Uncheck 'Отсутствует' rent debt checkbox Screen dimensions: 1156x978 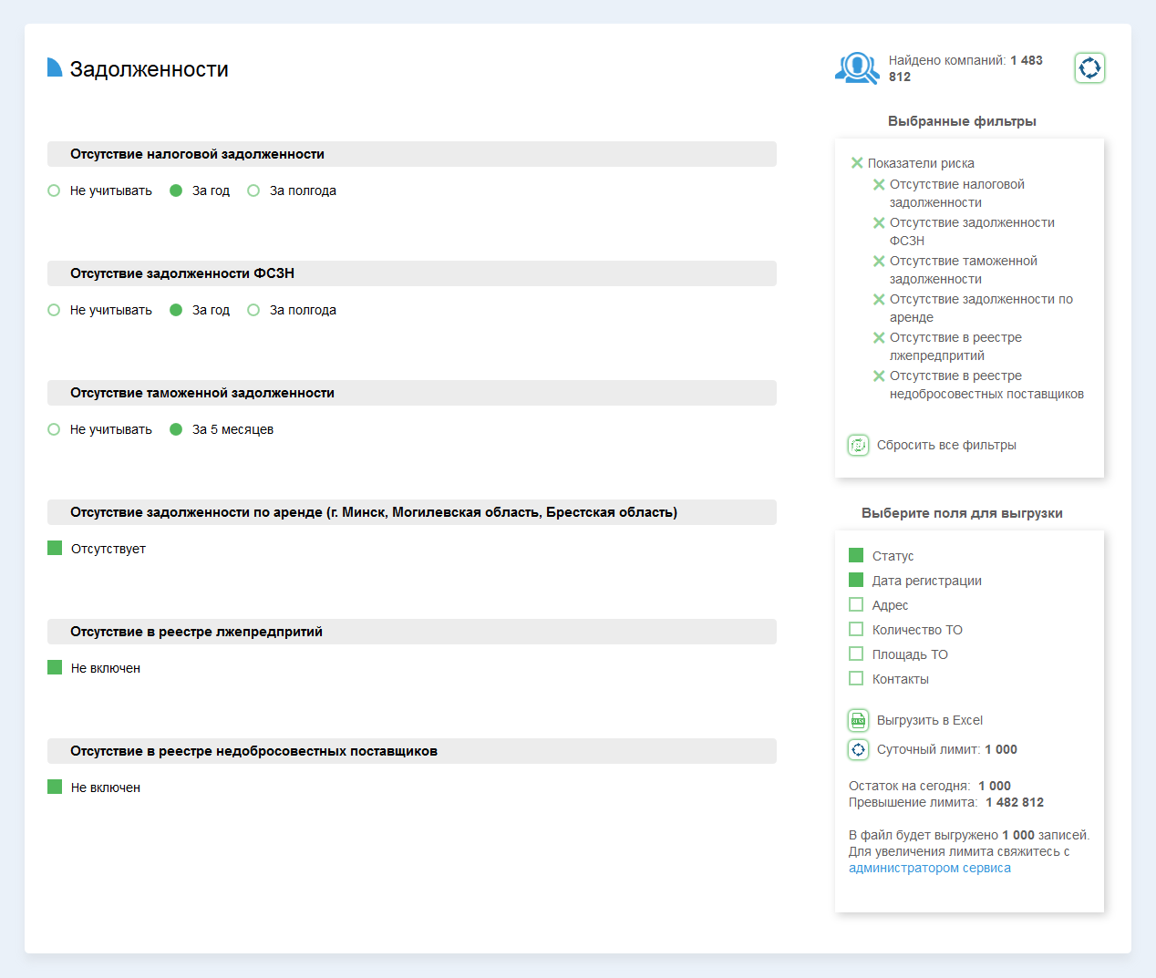[55, 548]
